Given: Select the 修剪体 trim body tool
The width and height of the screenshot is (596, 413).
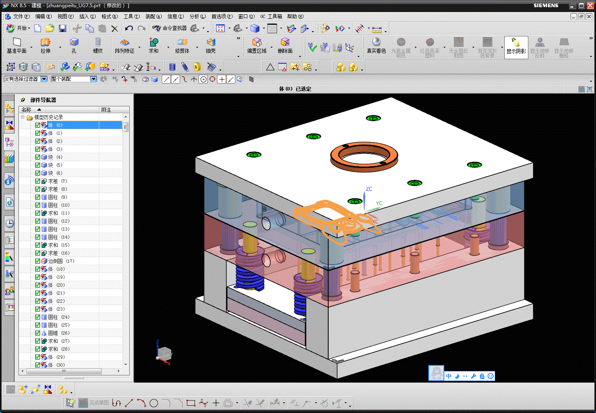Looking at the screenshot, I should click(182, 45).
